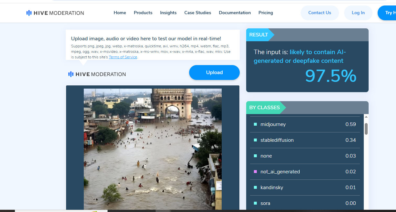Click the sora class label
This screenshot has height=212, width=396.
click(265, 203)
